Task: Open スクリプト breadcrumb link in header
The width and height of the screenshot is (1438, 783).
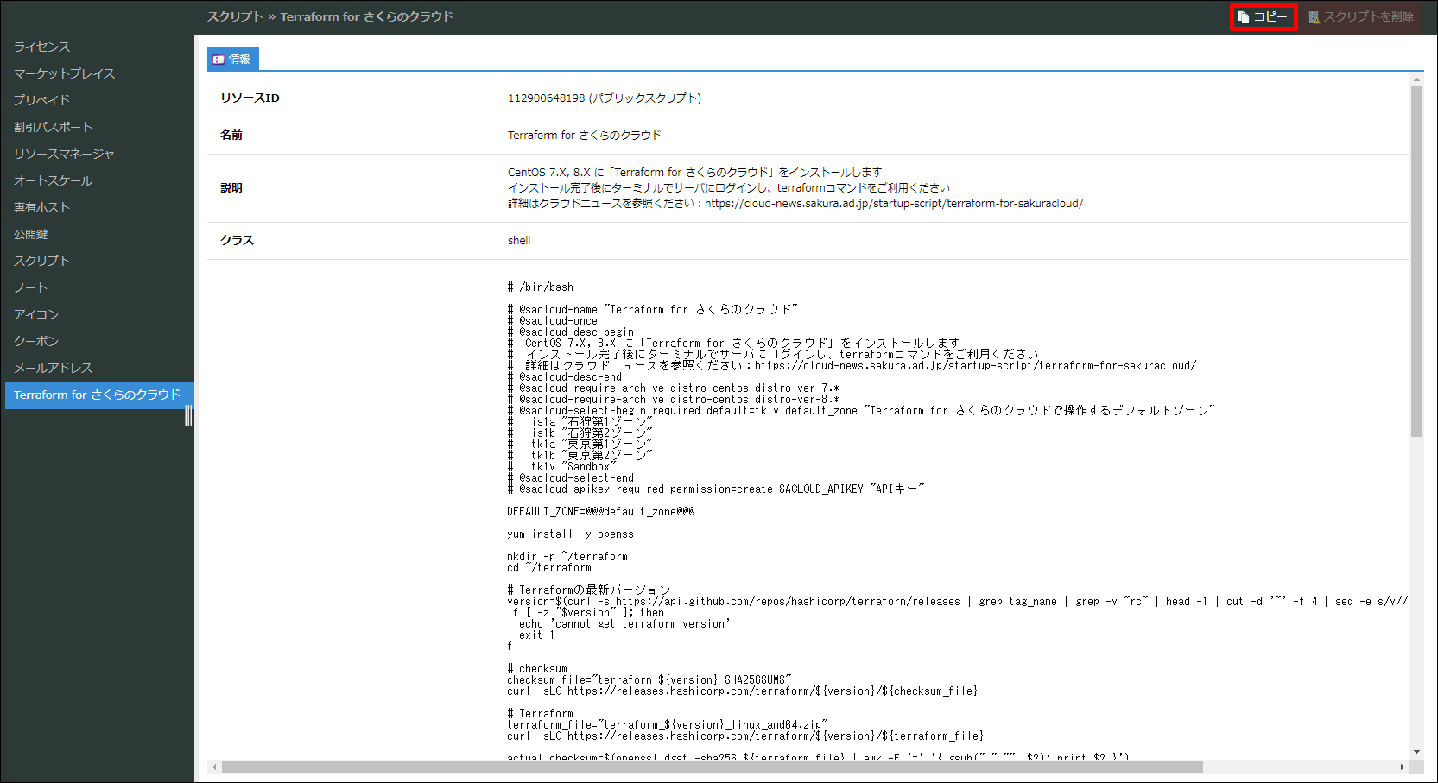Action: point(234,16)
